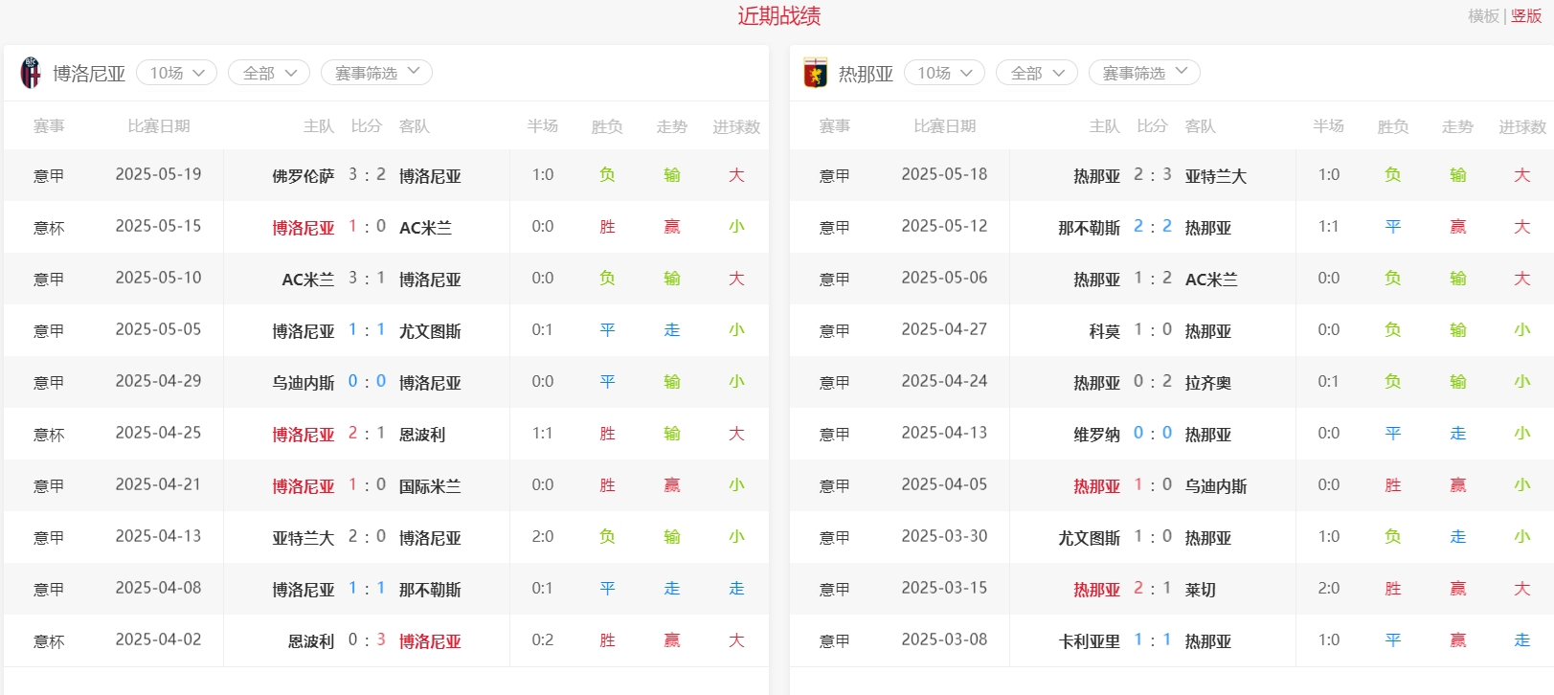
Task: Click the 2:2 score for 那不勒斯 vs 热那亚
Action: 1152,227
